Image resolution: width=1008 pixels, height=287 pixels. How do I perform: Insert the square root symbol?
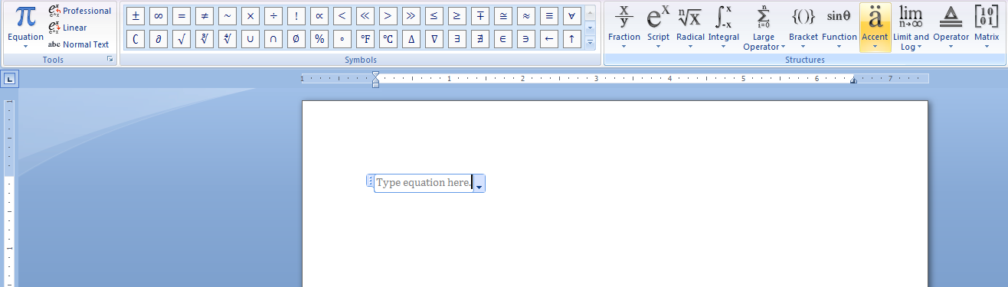click(x=182, y=39)
